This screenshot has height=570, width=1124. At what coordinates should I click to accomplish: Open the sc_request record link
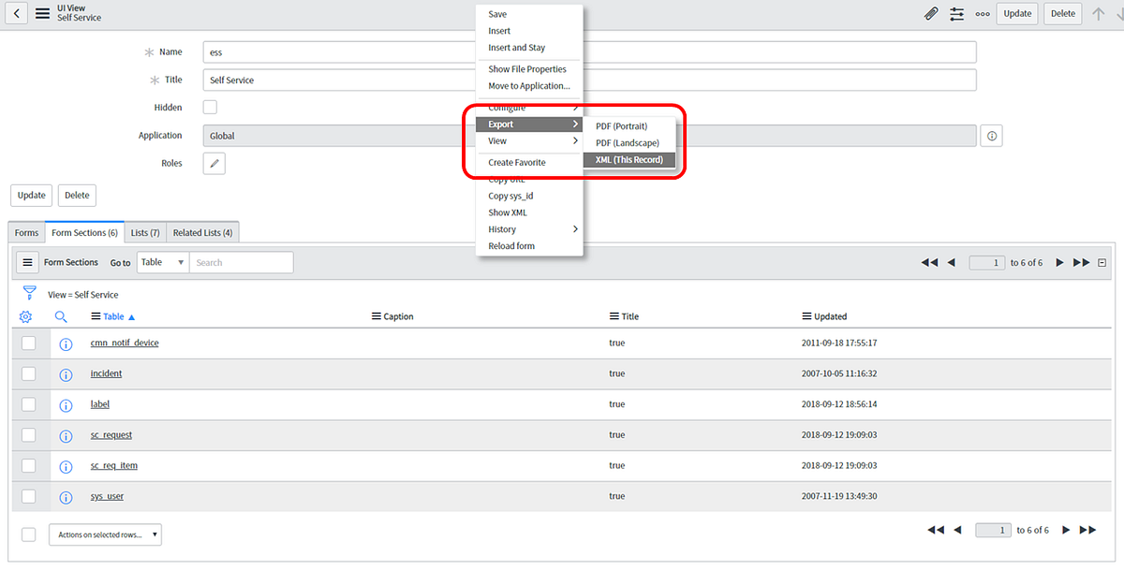pyautogui.click(x=111, y=434)
